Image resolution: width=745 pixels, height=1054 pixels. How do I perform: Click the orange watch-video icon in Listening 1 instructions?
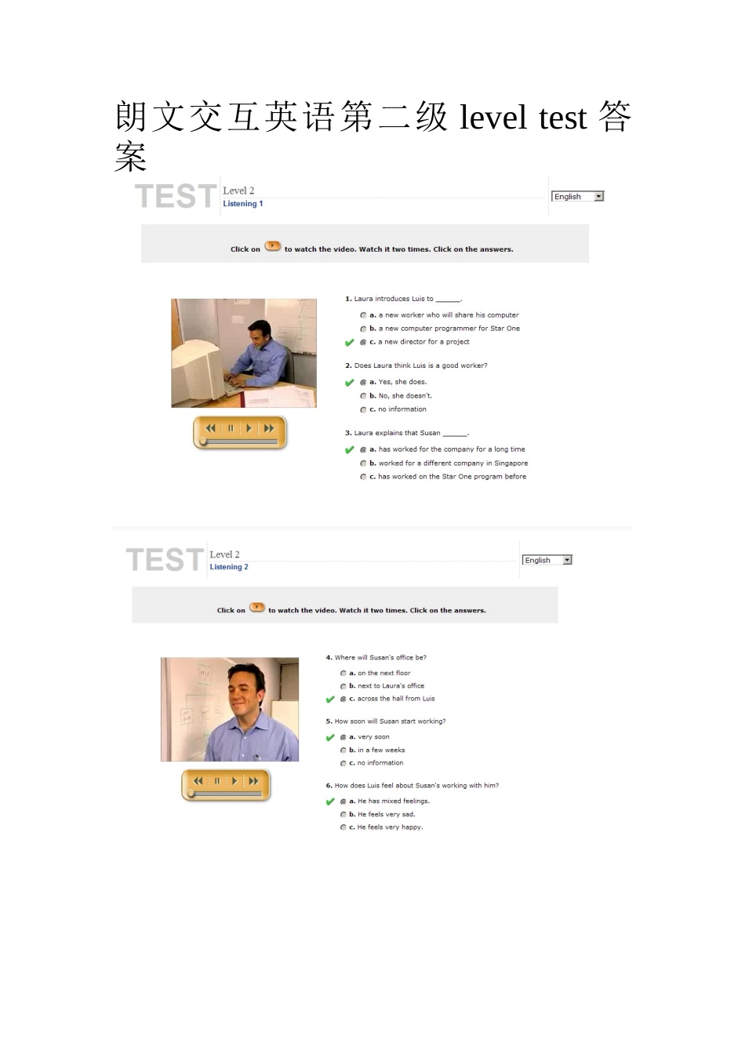pos(273,246)
